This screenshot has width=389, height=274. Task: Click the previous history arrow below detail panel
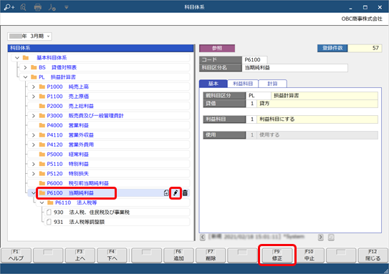[203, 238]
